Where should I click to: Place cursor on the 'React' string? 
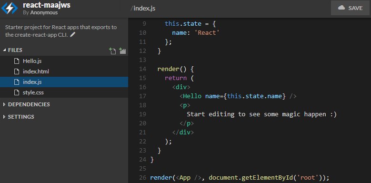(x=207, y=33)
